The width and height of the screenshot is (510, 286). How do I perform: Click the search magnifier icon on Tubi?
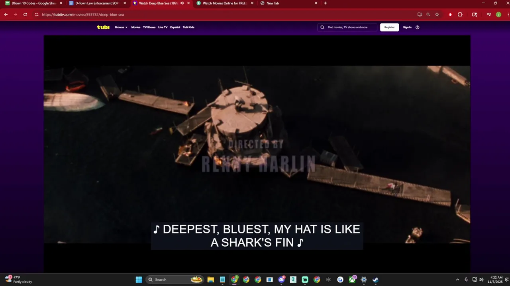click(x=322, y=27)
